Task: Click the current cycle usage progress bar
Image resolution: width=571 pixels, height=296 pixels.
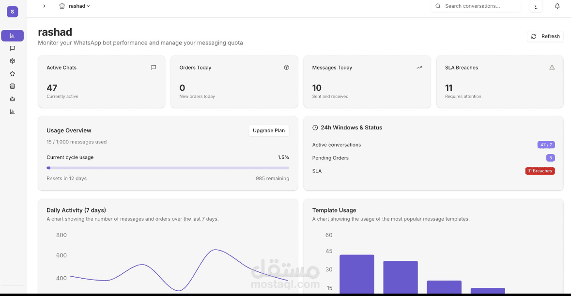Action: pos(168,168)
